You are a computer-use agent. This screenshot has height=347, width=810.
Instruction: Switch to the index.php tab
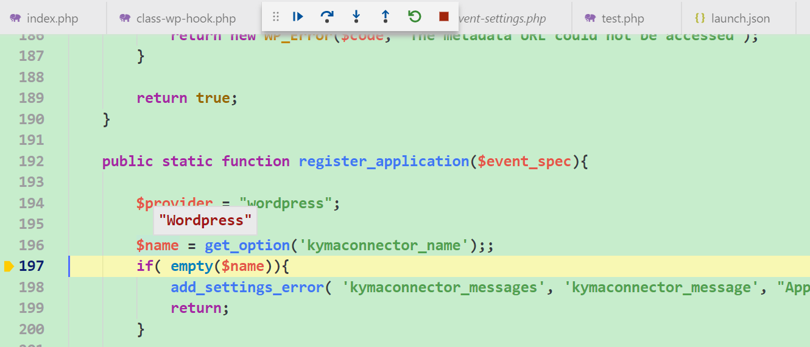[x=53, y=18]
